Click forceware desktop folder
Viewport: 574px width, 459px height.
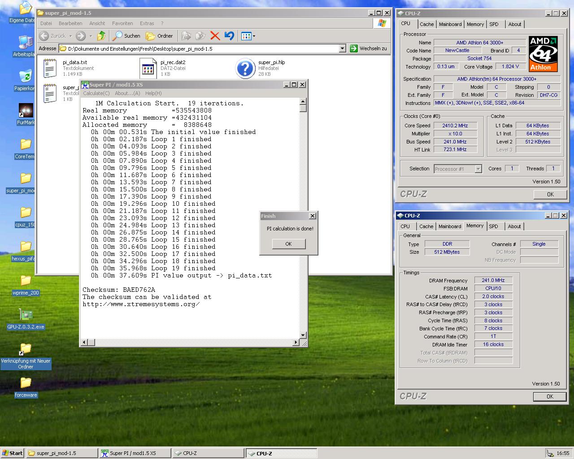pyautogui.click(x=26, y=383)
